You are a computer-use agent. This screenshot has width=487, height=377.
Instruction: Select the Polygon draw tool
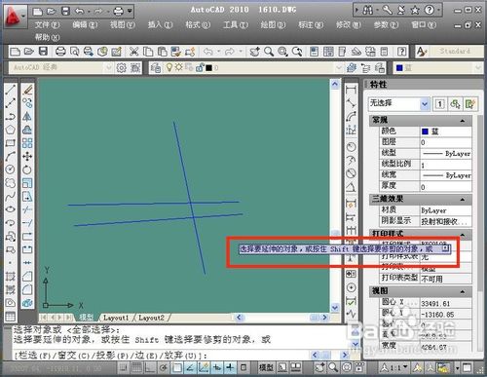(x=11, y=130)
